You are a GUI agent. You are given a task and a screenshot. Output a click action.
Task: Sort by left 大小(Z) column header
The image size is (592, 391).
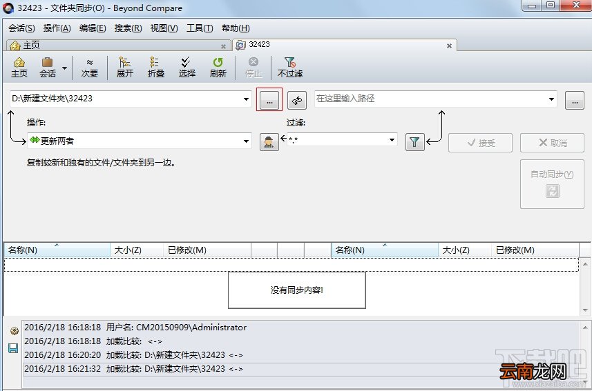(x=137, y=250)
